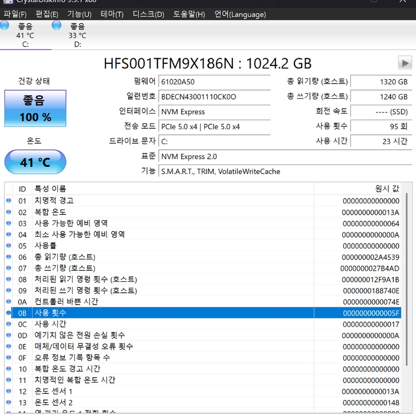Click interface field NVM Express

tap(214, 111)
